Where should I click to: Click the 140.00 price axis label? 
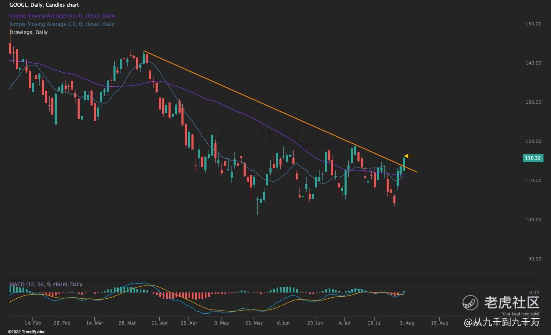533,63
